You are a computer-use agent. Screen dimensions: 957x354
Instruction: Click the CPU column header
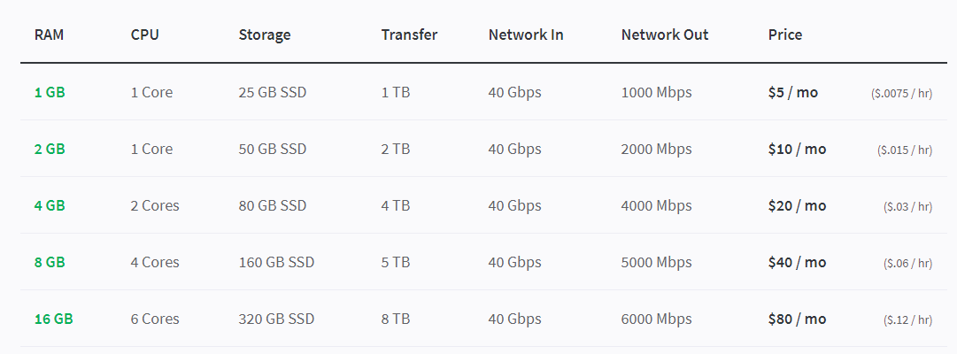tap(144, 35)
